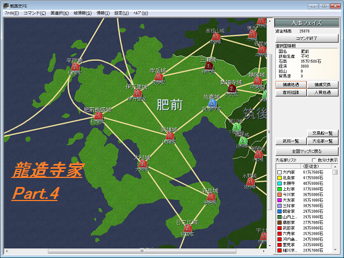Click the 肥前 province label on map

170,105
